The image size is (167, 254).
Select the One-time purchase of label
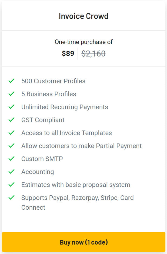pyautogui.click(x=83, y=42)
